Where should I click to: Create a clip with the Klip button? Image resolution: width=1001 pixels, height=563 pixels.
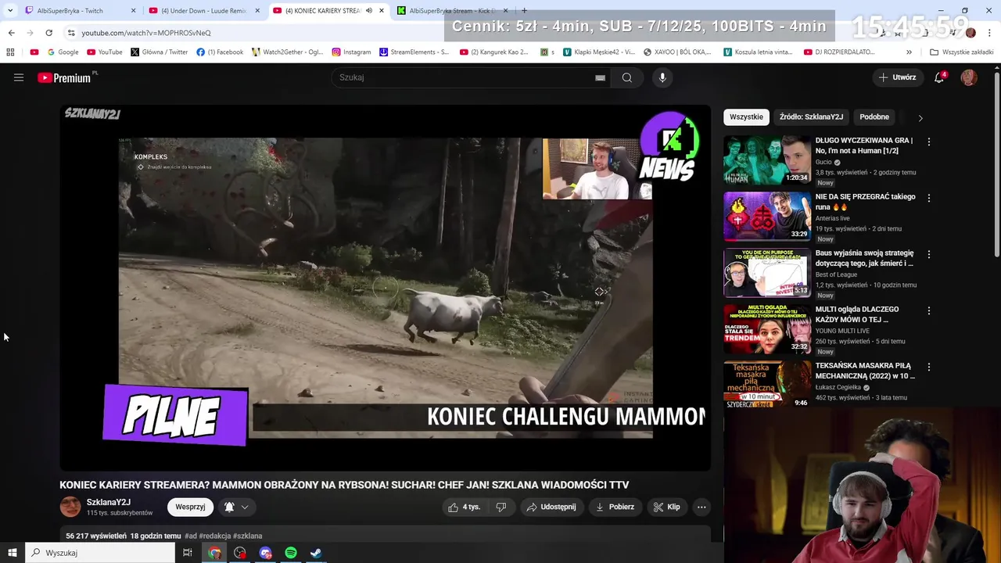click(x=667, y=507)
